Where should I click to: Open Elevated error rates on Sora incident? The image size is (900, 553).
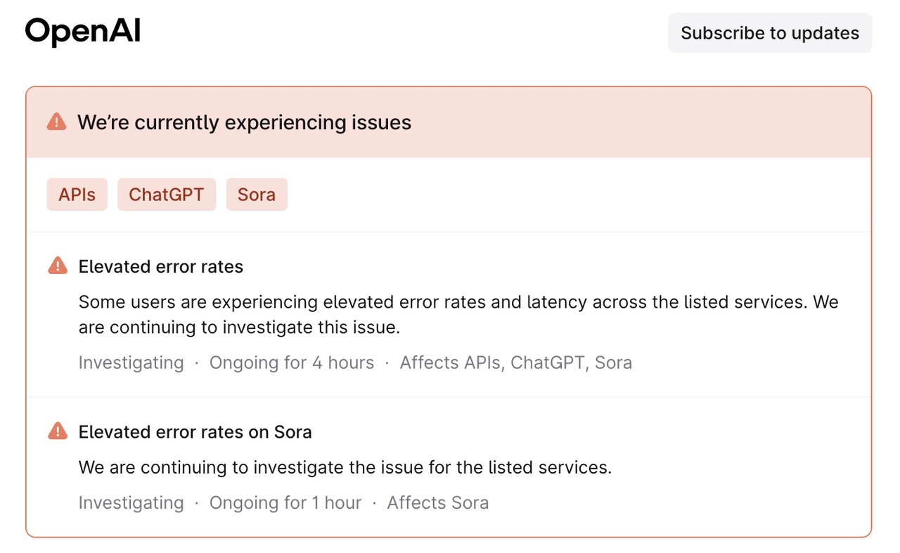click(x=195, y=432)
